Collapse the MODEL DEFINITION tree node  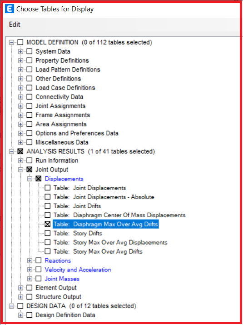[x=11, y=42]
